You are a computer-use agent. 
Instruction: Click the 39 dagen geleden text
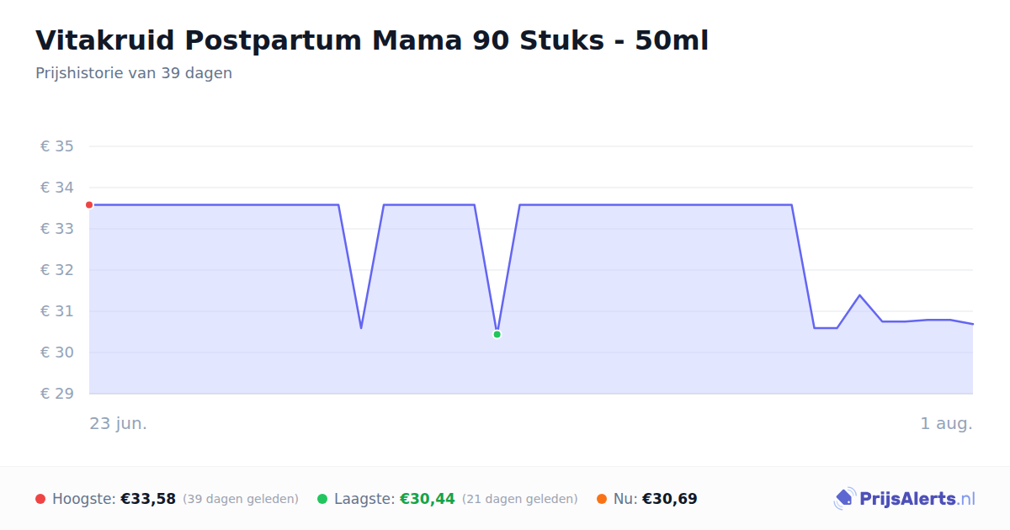click(241, 499)
